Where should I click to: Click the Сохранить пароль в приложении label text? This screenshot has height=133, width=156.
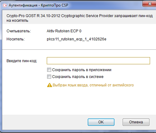(82, 70)
